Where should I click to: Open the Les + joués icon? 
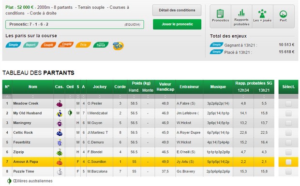tap(262, 14)
